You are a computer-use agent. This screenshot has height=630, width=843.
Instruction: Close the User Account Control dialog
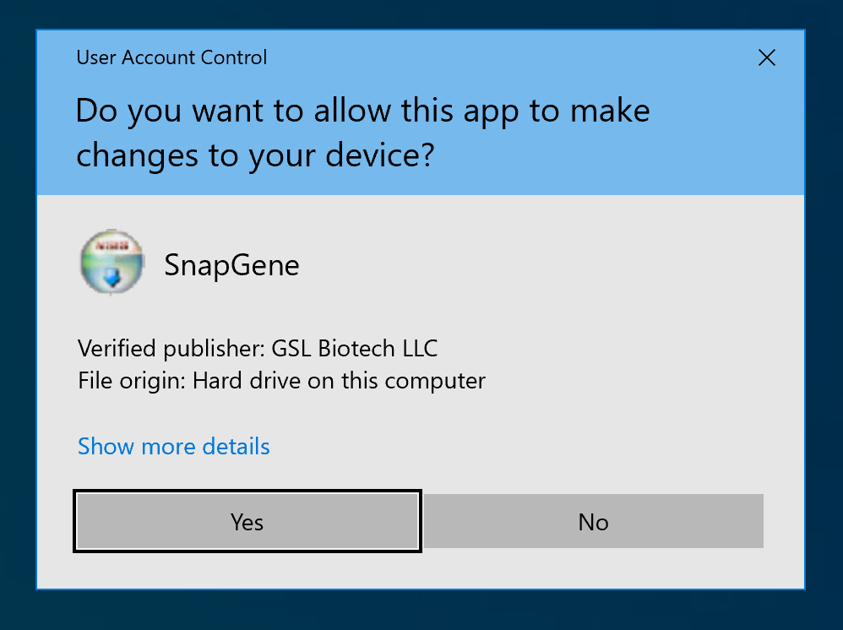click(766, 57)
